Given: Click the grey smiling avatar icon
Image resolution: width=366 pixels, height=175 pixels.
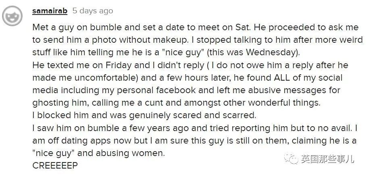Looking at the screenshot, I should pyautogui.click(x=12, y=16).
